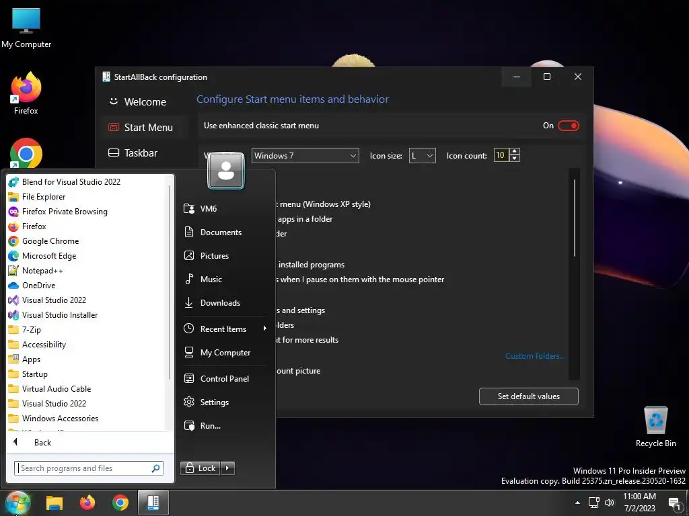Image resolution: width=689 pixels, height=516 pixels.
Task: Open the Windows 7 visual style dropdown
Action: (305, 155)
